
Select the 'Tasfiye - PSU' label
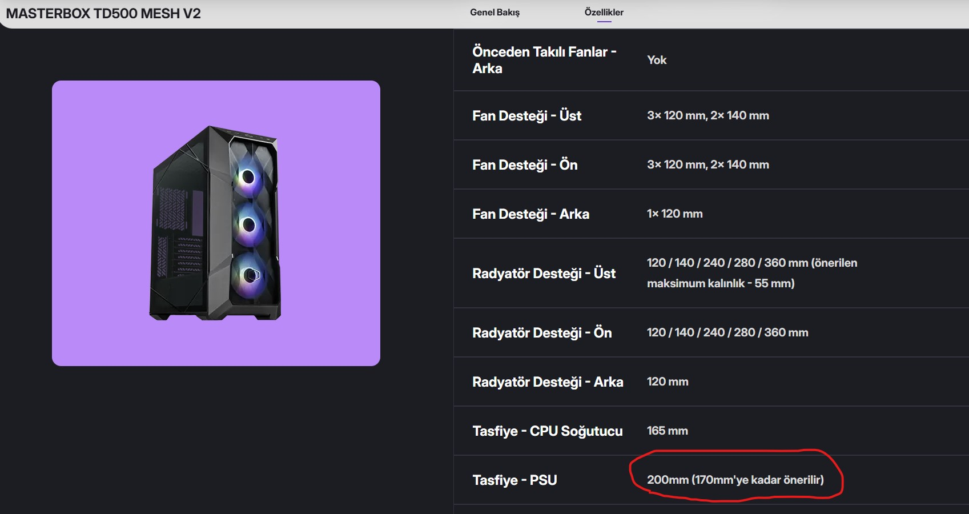[x=514, y=480]
